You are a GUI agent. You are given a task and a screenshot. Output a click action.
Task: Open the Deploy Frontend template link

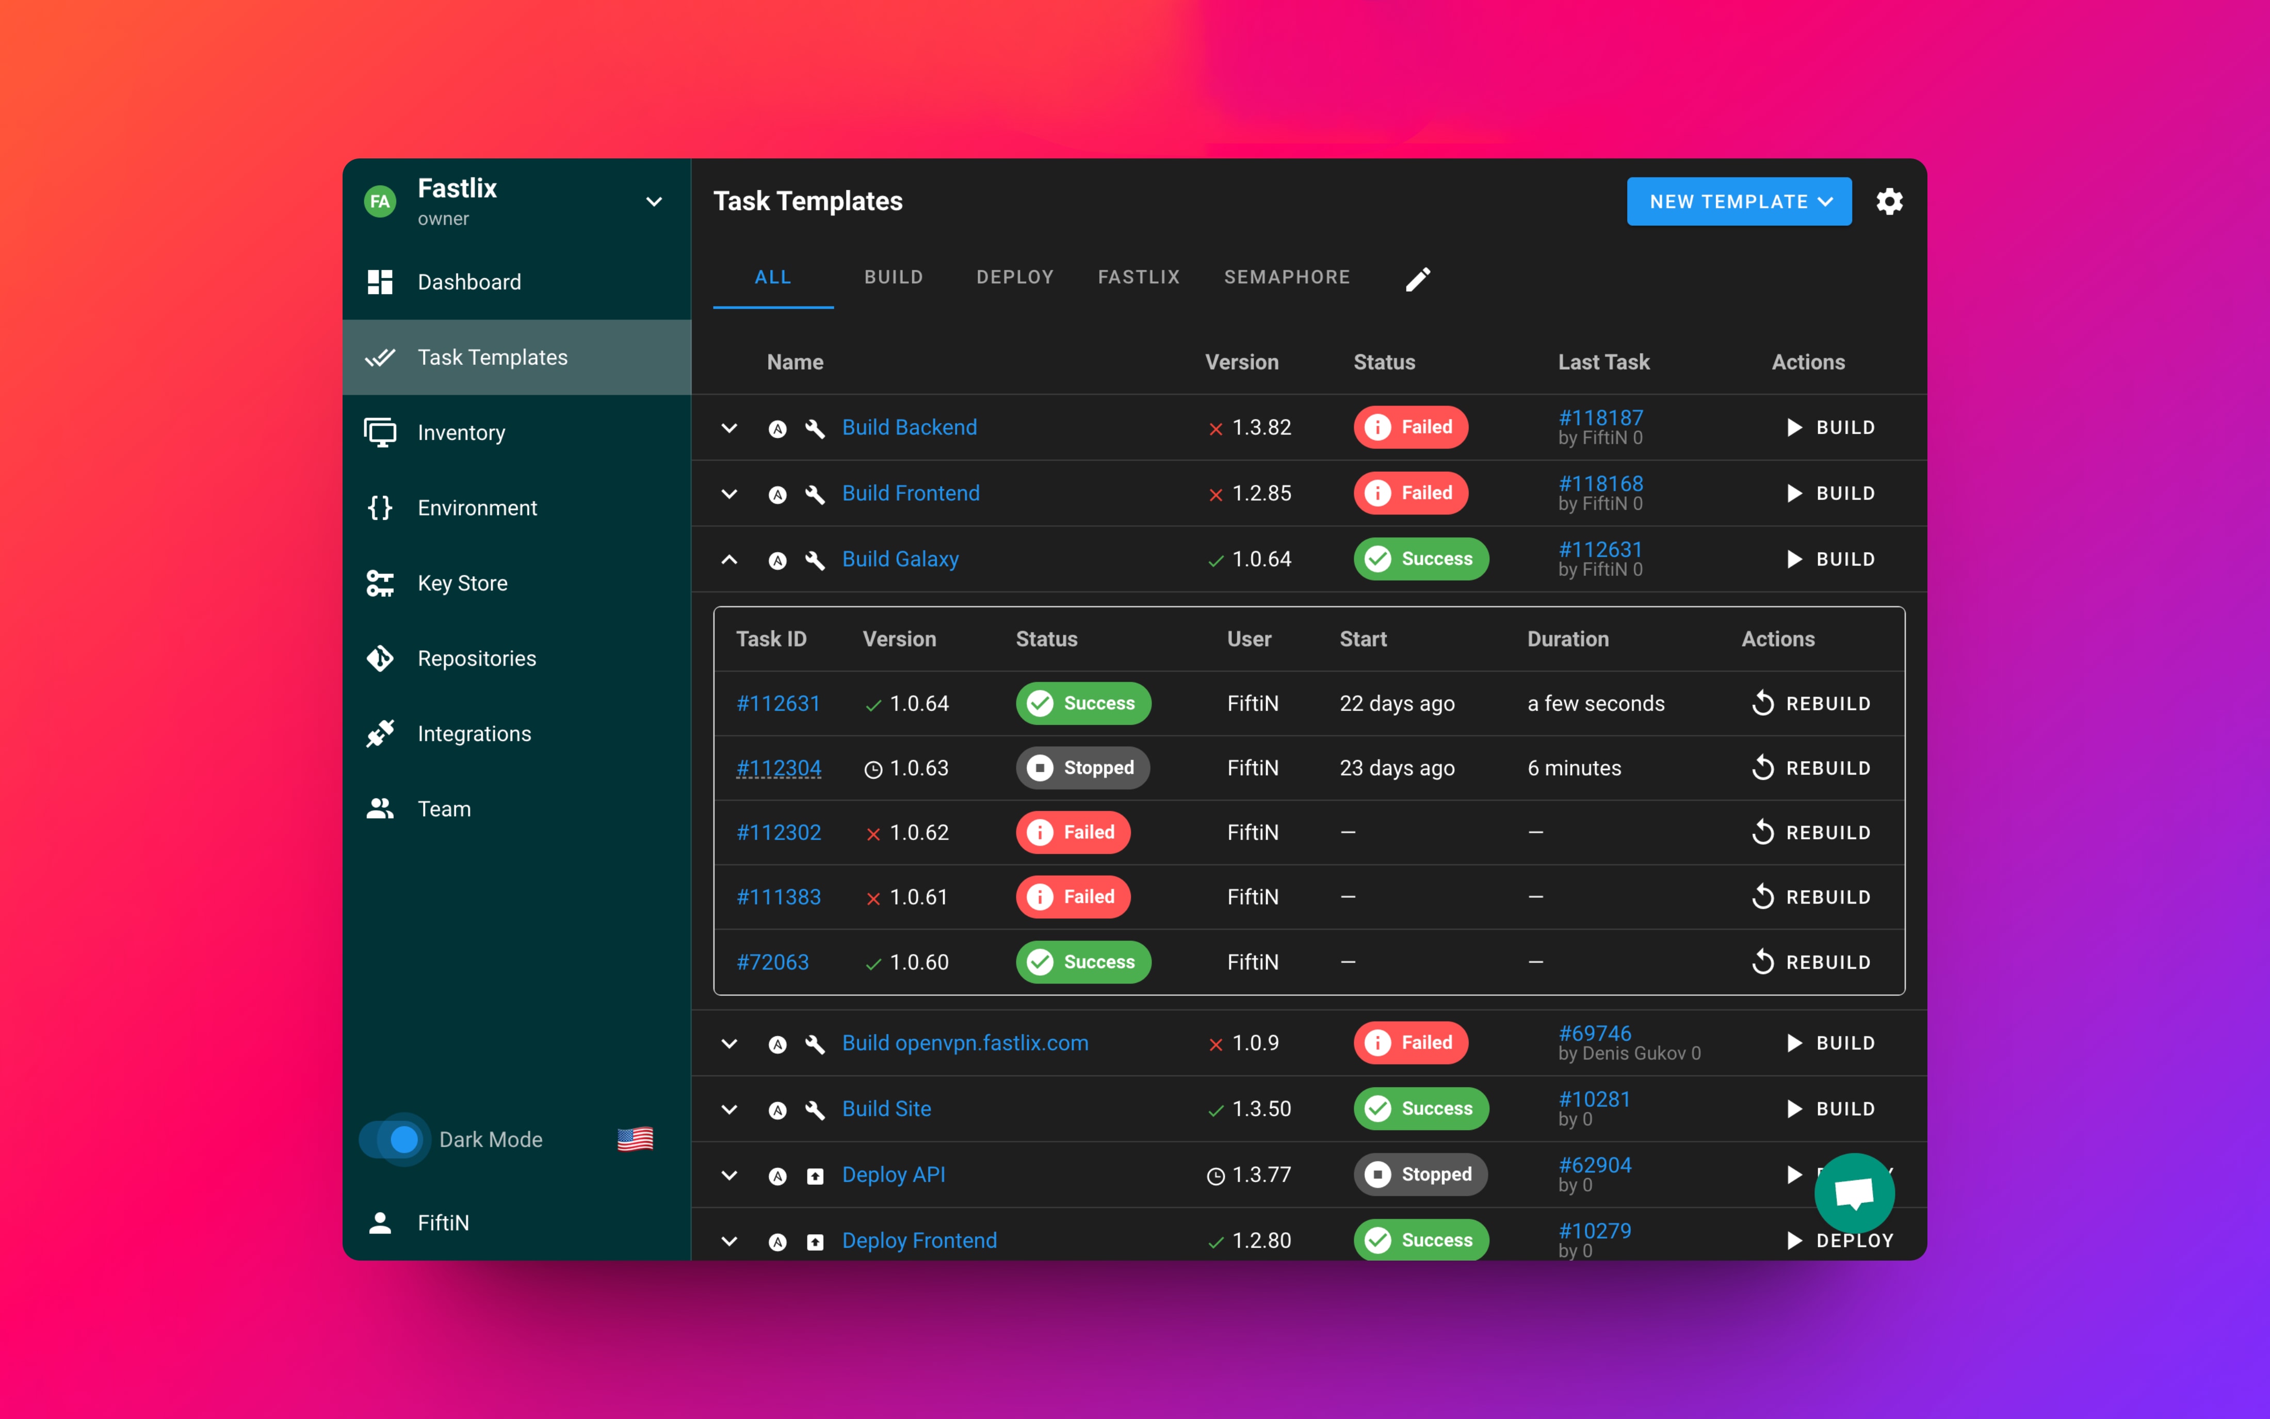pyautogui.click(x=919, y=1240)
